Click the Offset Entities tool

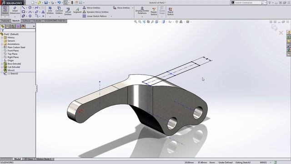pos(68,11)
